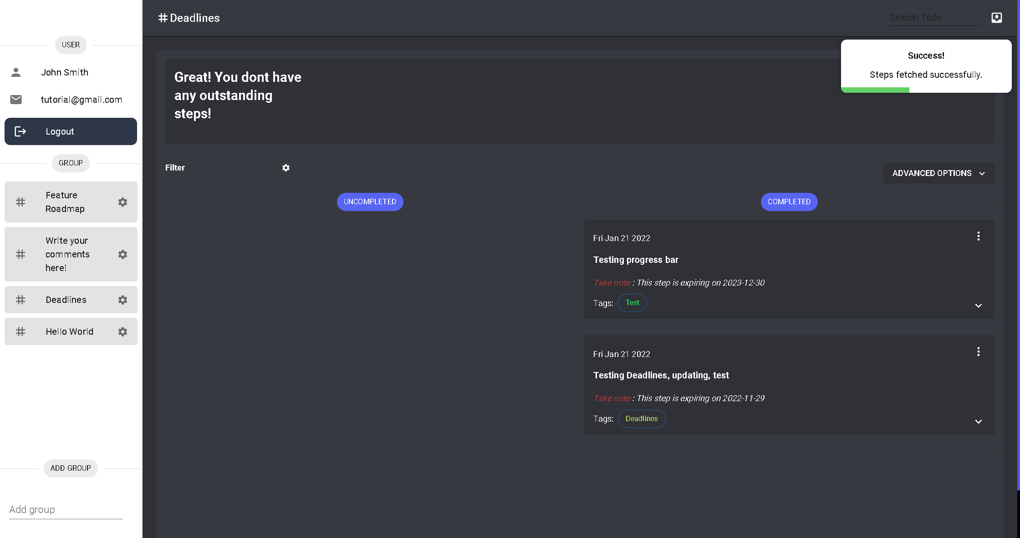Click the 'Fri Jan 21 2022' date on Testing Deadlines card
Screen dimensions: 1020x538
[x=622, y=354]
